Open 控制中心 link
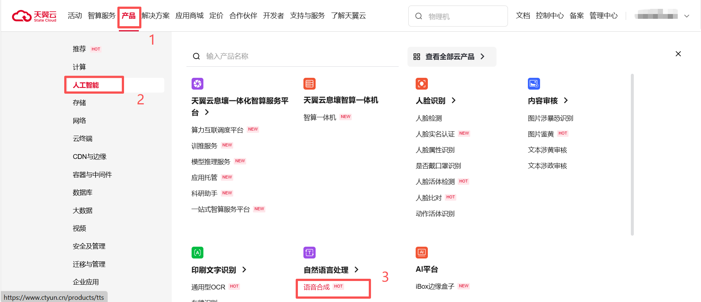 coord(550,15)
